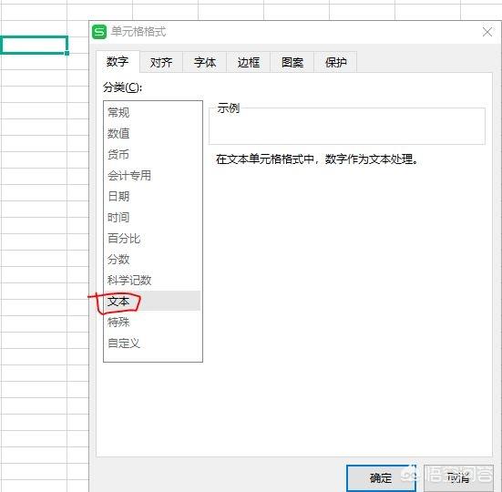Click the WPS green S logo icon
This screenshot has width=502, height=492.
[x=99, y=32]
